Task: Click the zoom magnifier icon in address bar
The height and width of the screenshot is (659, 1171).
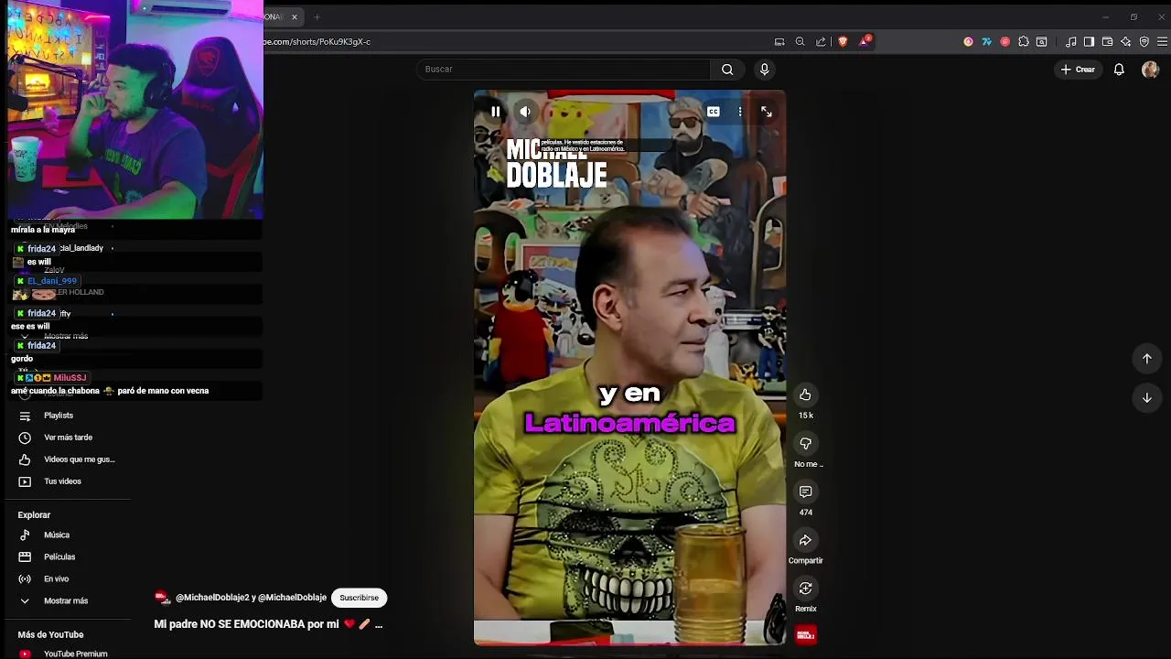Action: [800, 41]
